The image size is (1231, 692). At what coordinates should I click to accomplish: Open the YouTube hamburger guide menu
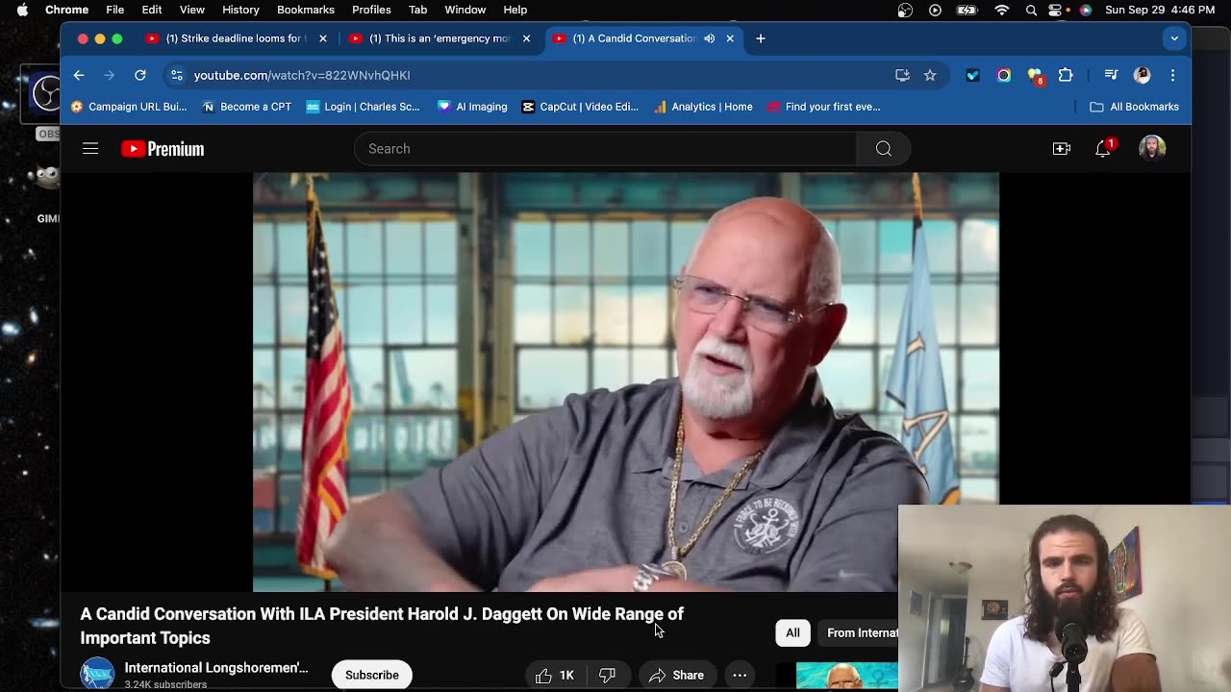(90, 149)
